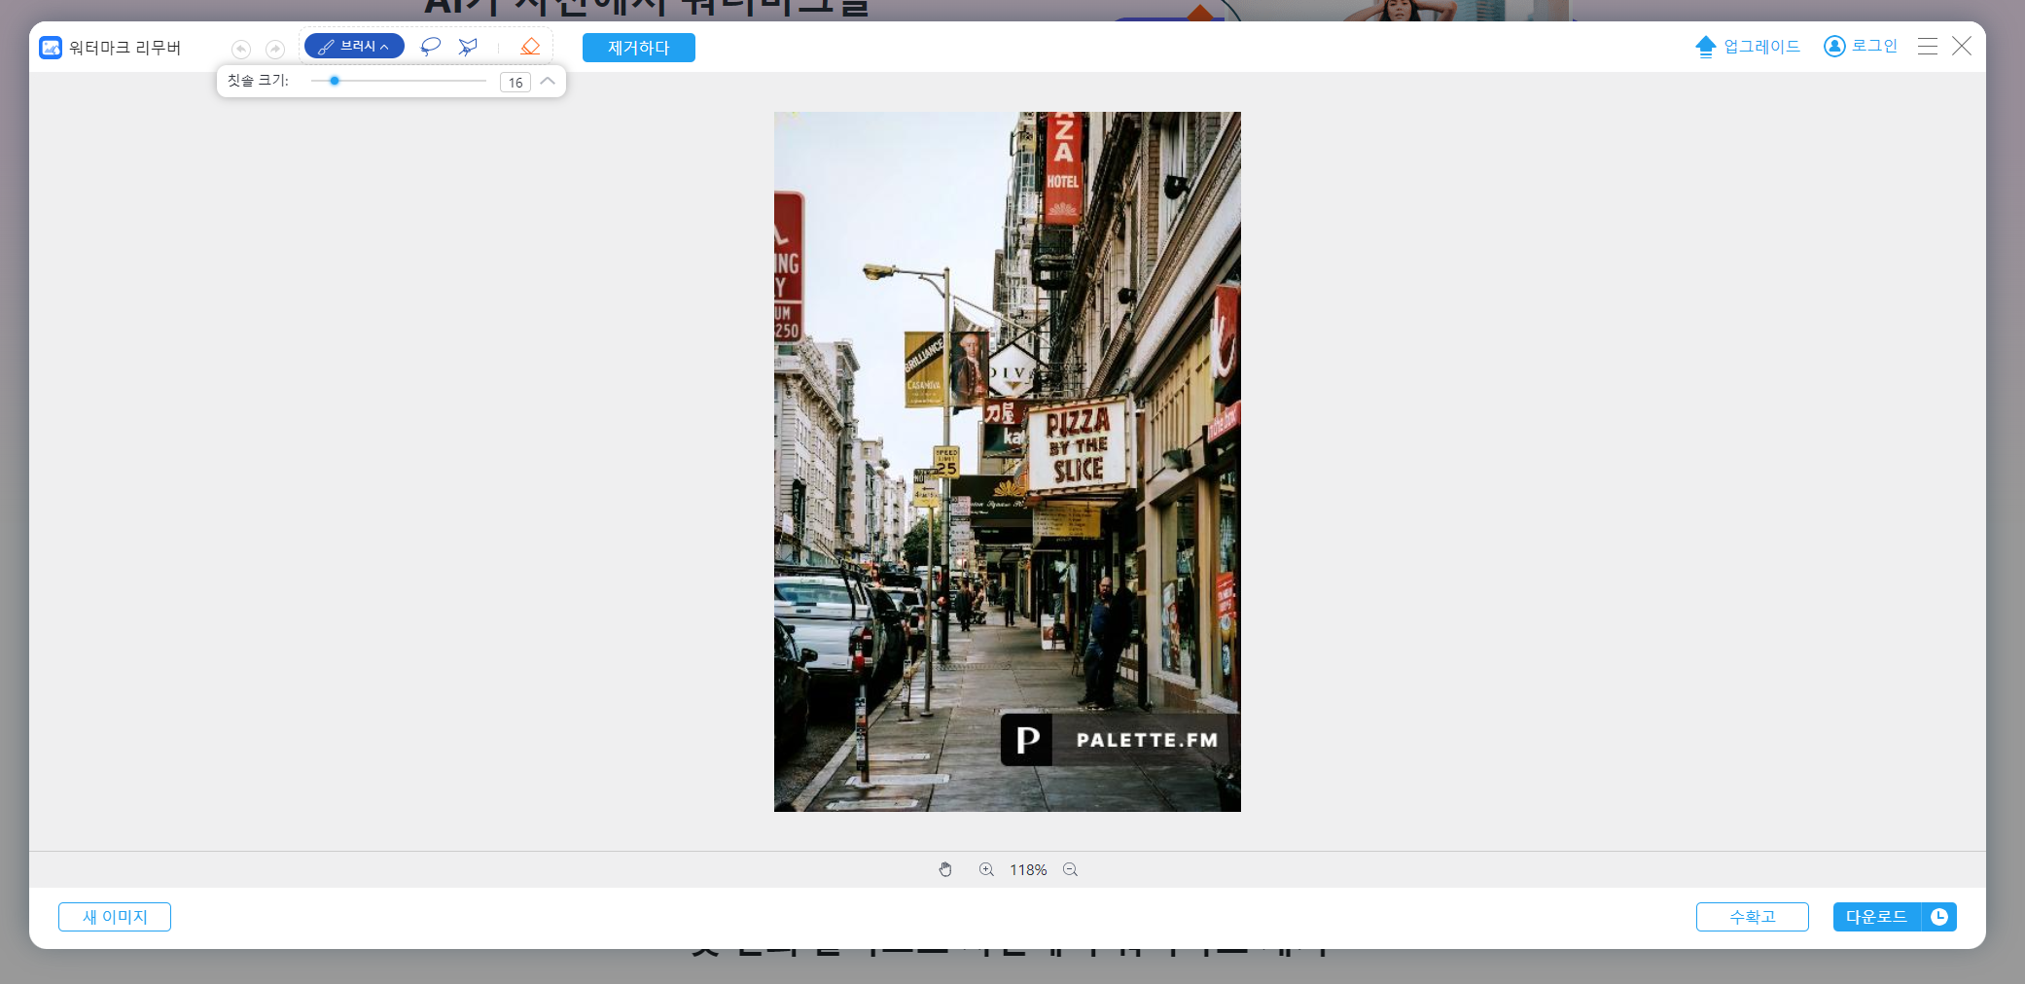Click the 수확고 crop button
Viewport: 2025px width, 984px height.
point(1753,917)
